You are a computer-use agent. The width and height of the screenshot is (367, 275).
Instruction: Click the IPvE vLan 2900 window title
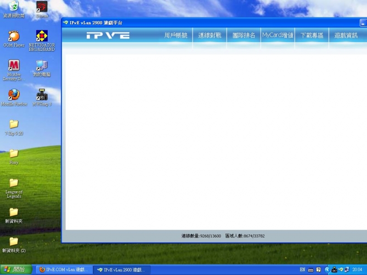(96, 22)
